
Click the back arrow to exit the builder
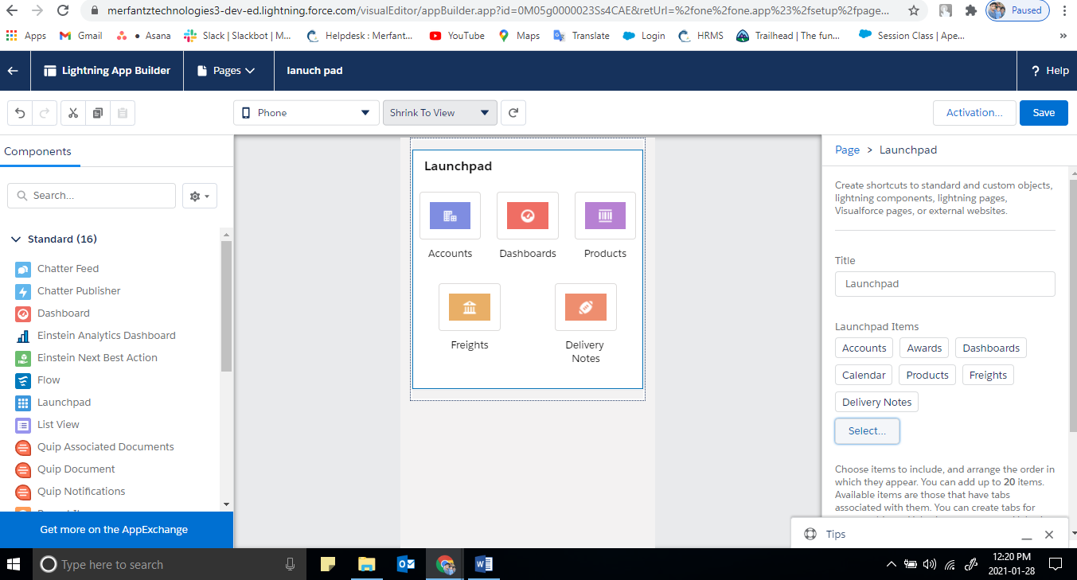click(x=14, y=70)
